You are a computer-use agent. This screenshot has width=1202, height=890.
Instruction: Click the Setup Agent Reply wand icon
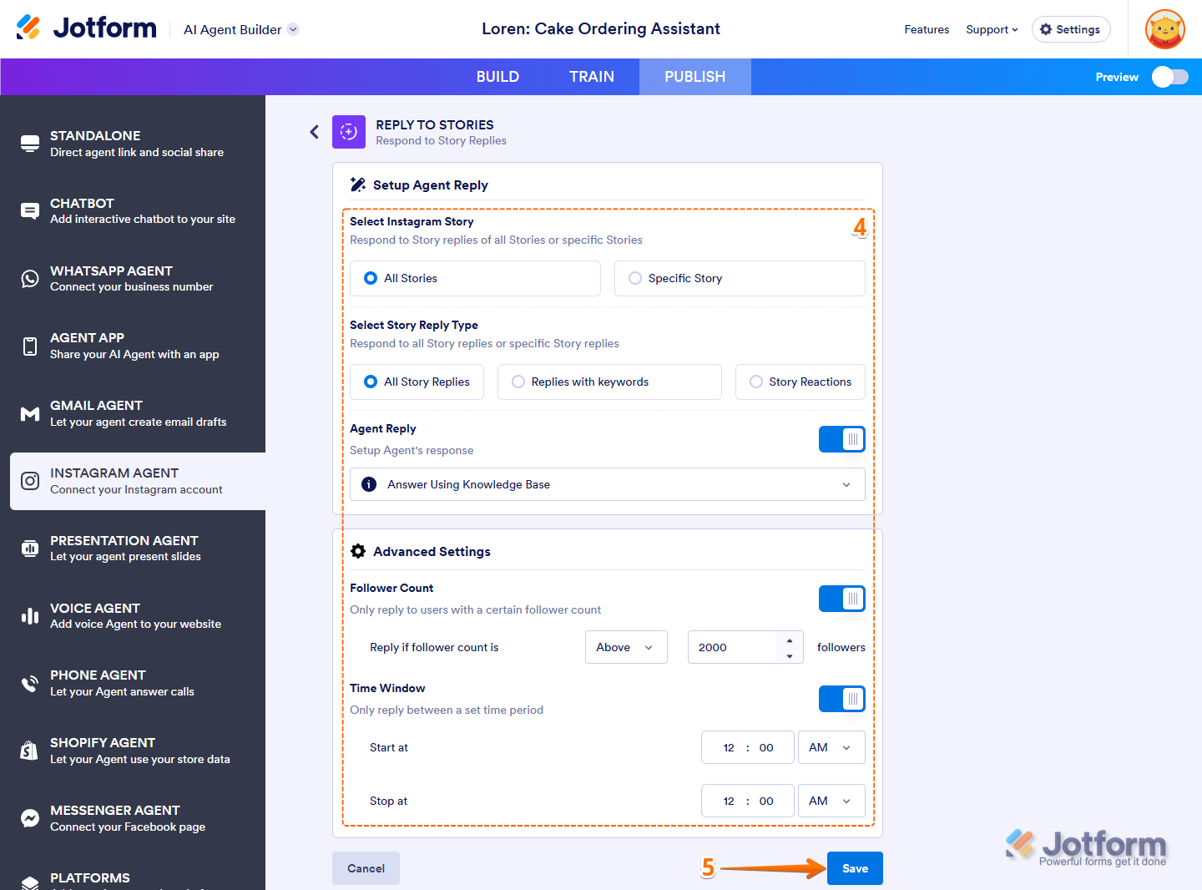(358, 185)
